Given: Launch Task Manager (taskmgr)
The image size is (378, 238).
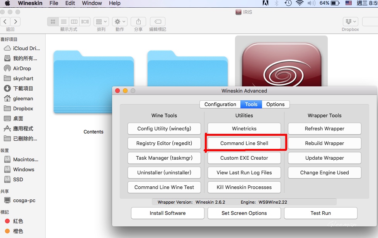Looking at the screenshot, I should (x=164, y=158).
